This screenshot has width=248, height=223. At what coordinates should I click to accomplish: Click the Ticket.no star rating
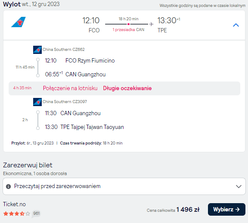(17, 214)
